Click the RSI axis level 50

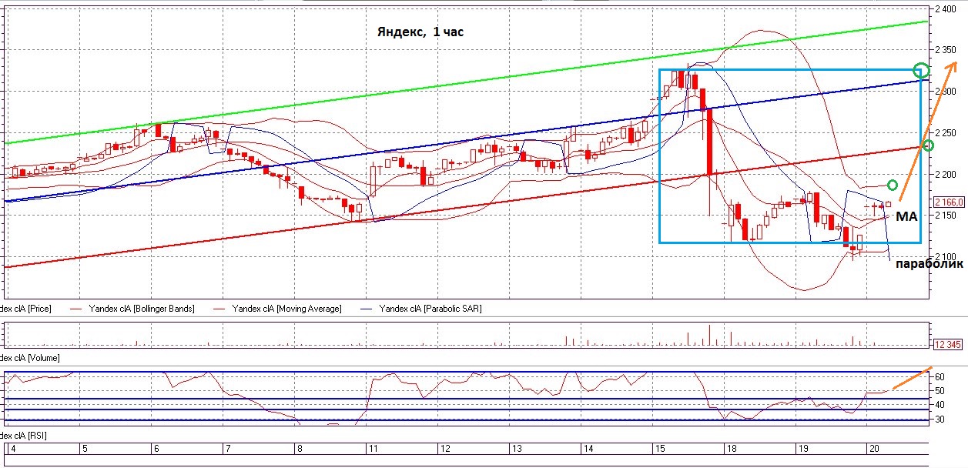coord(940,392)
